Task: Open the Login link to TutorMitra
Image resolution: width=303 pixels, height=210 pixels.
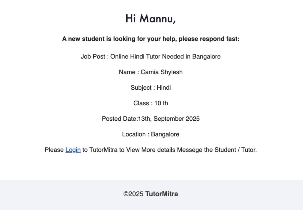Action: 73,150
